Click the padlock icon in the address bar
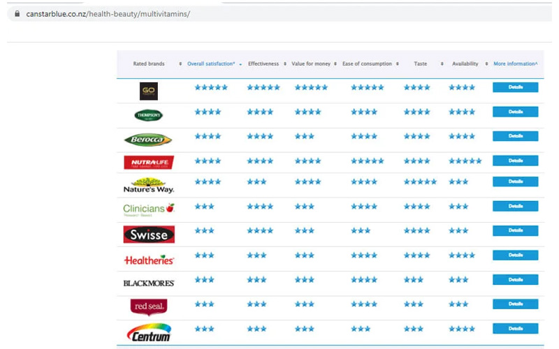The image size is (559, 349). (17, 13)
